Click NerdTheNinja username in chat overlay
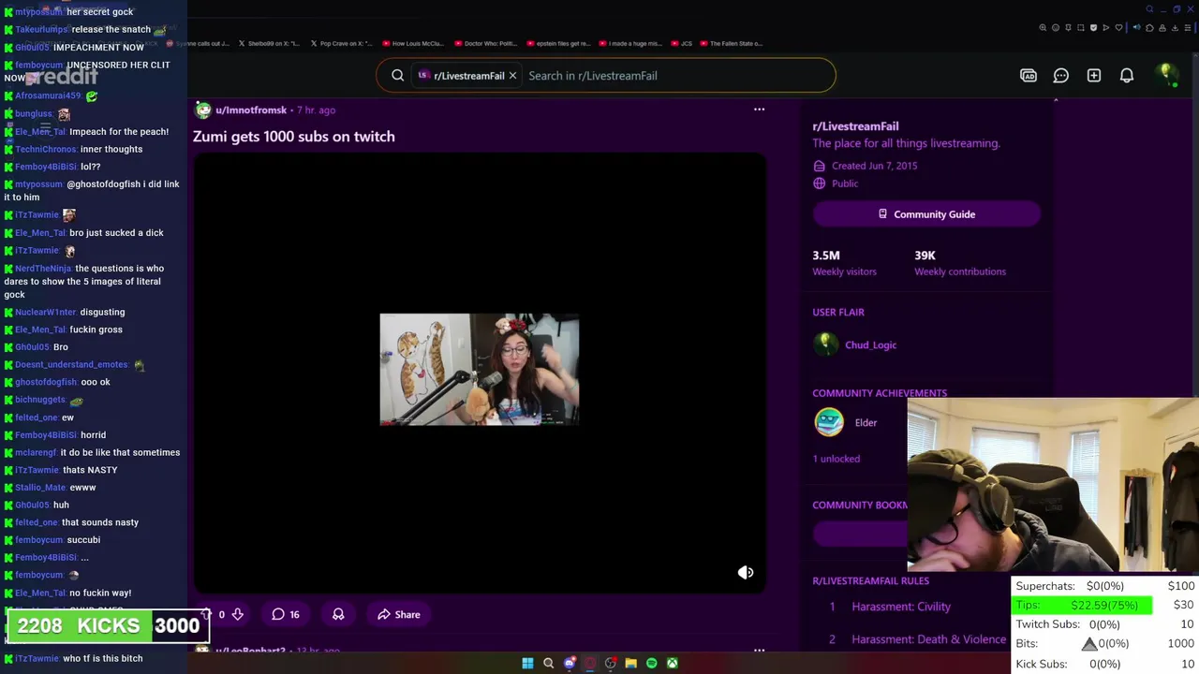The width and height of the screenshot is (1199, 674). [43, 269]
